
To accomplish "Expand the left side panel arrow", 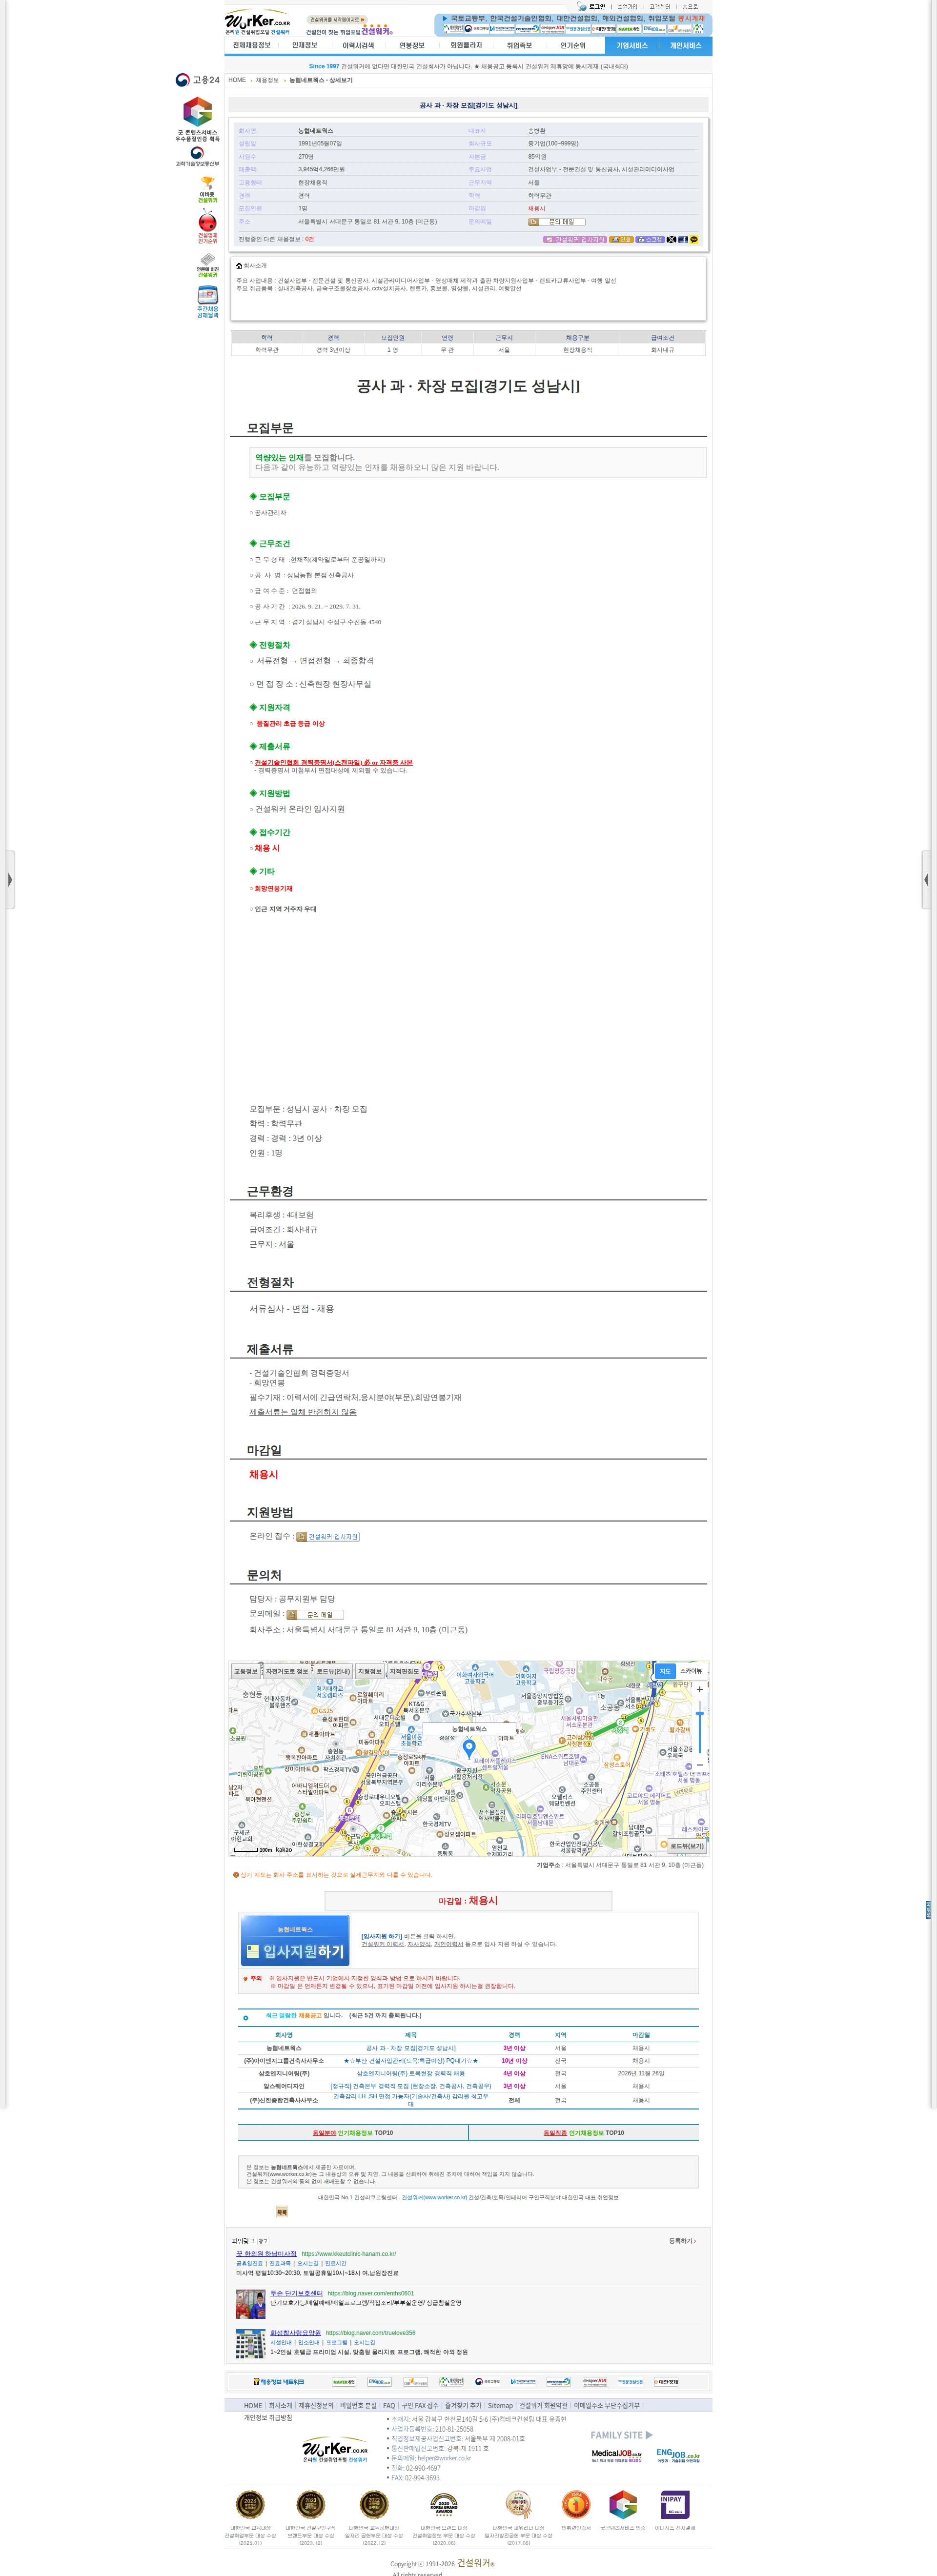I will point(9,879).
